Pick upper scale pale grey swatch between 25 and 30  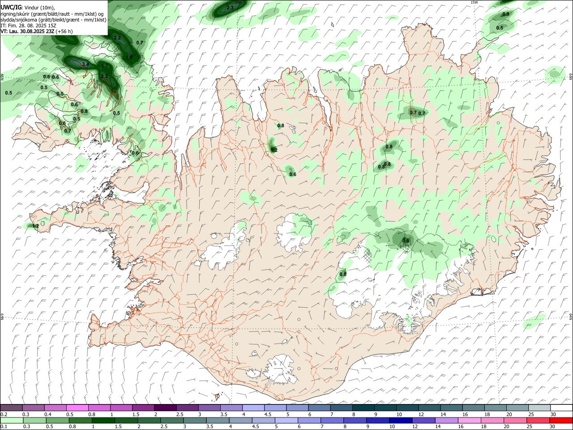point(539,408)
